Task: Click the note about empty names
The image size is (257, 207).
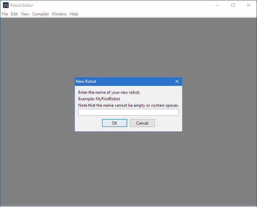Action: 128,105
